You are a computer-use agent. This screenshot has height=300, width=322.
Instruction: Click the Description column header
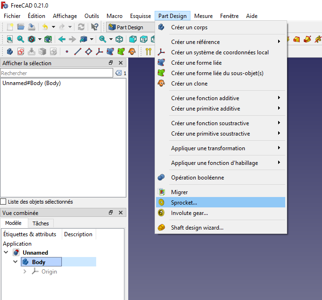tap(78, 234)
